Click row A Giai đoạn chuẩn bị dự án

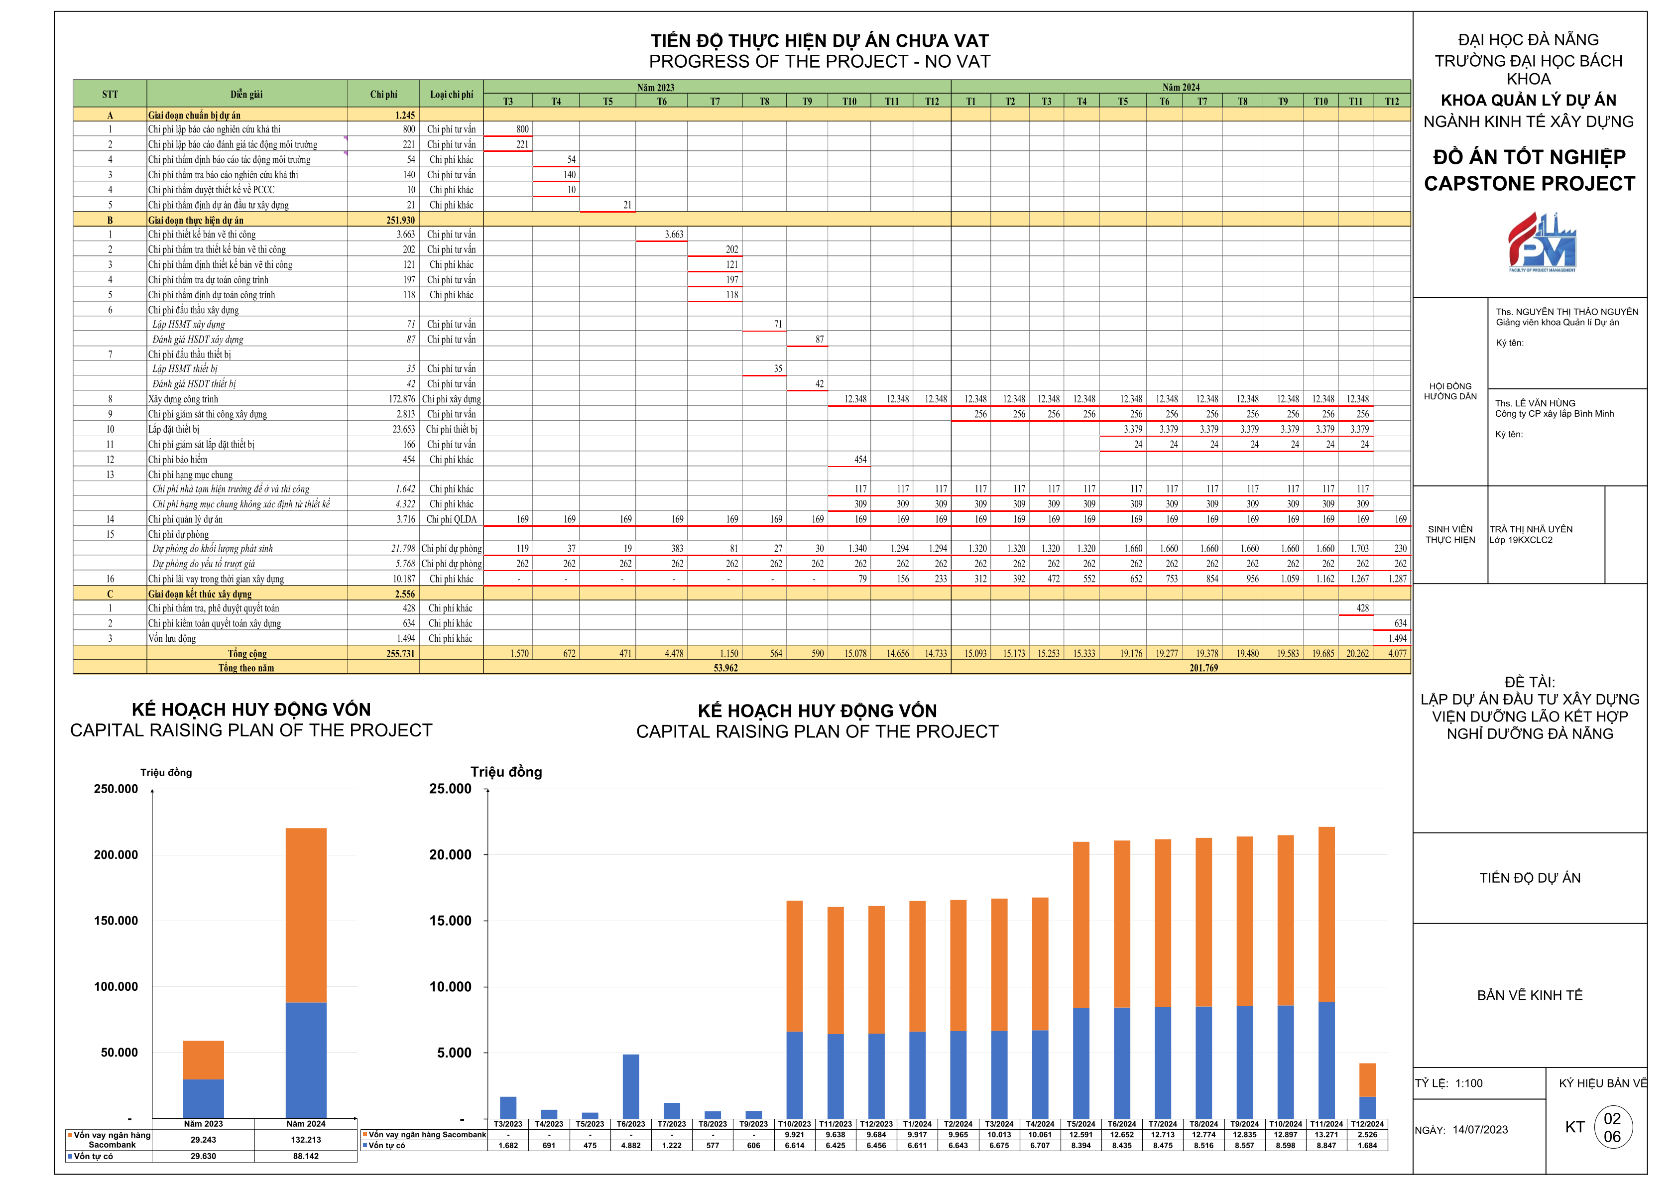tap(194, 116)
